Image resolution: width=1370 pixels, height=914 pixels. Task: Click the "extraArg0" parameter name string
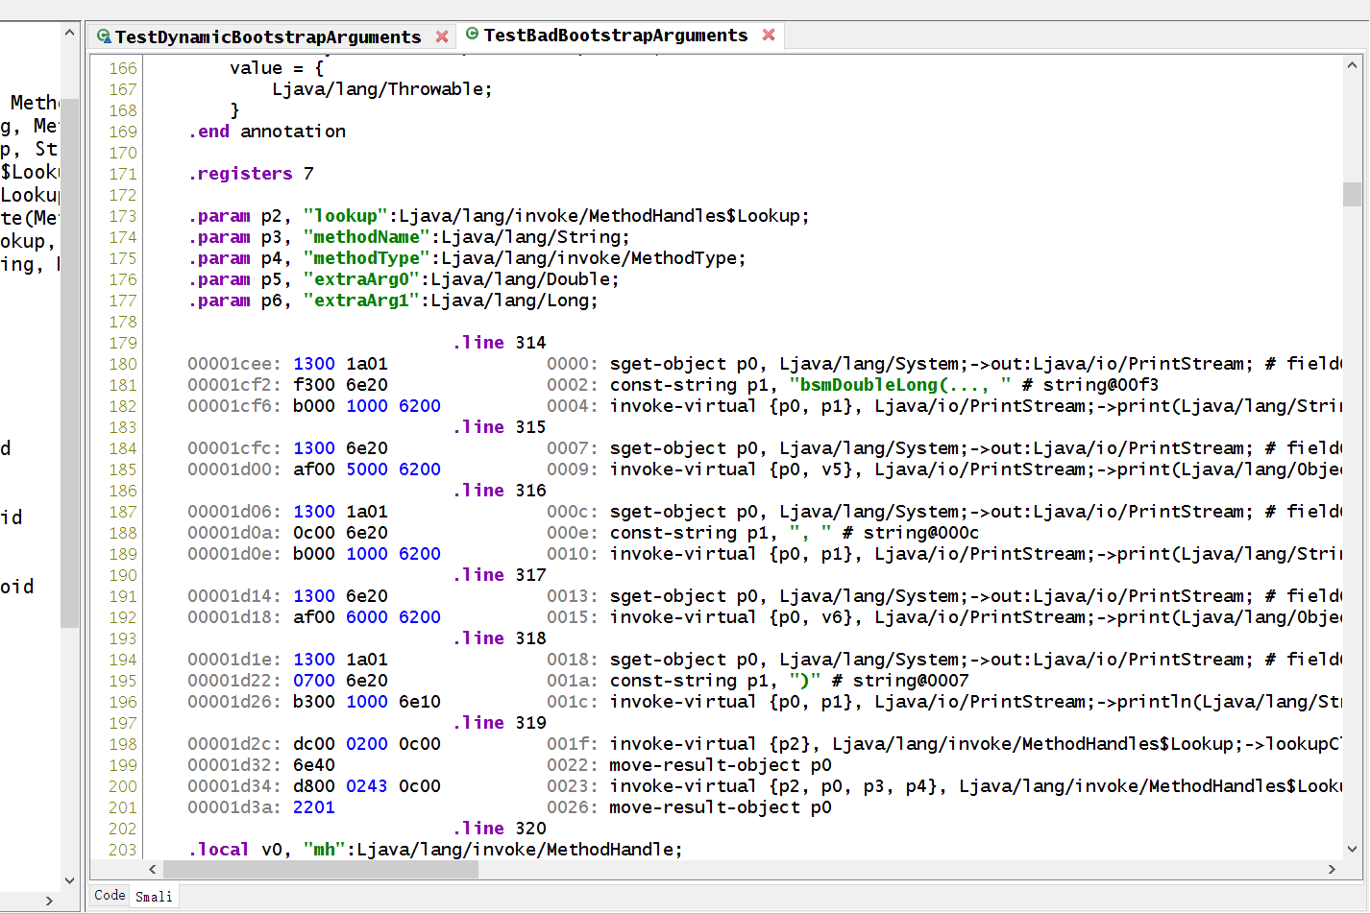[361, 279]
